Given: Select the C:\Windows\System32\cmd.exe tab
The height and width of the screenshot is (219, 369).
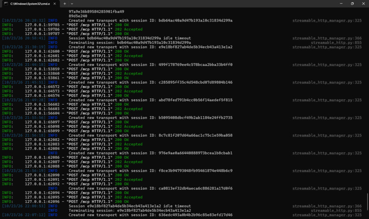Looking at the screenshot, I should point(30,4).
